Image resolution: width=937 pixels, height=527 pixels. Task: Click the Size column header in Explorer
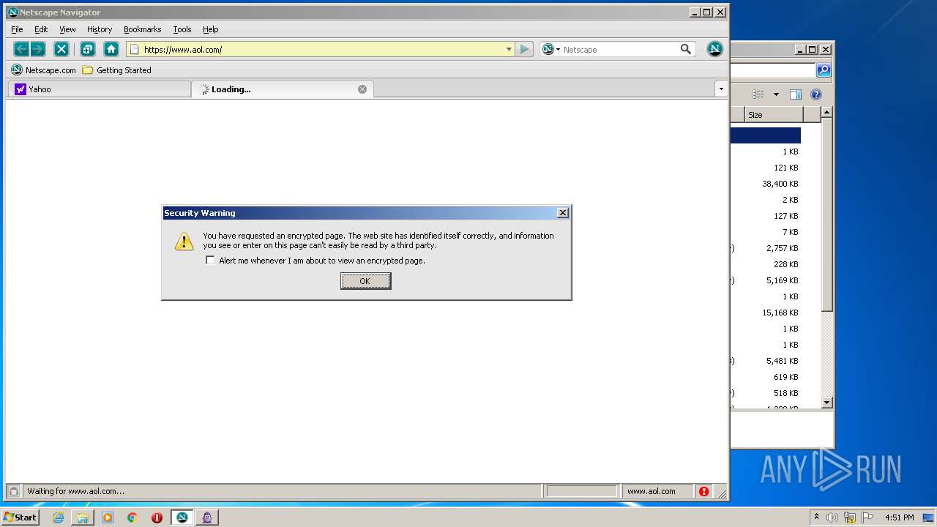[x=774, y=115]
